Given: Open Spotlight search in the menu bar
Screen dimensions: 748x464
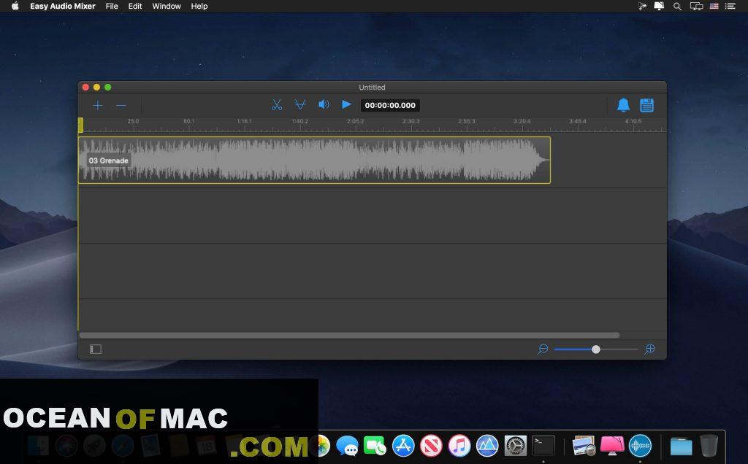Looking at the screenshot, I should (x=677, y=6).
